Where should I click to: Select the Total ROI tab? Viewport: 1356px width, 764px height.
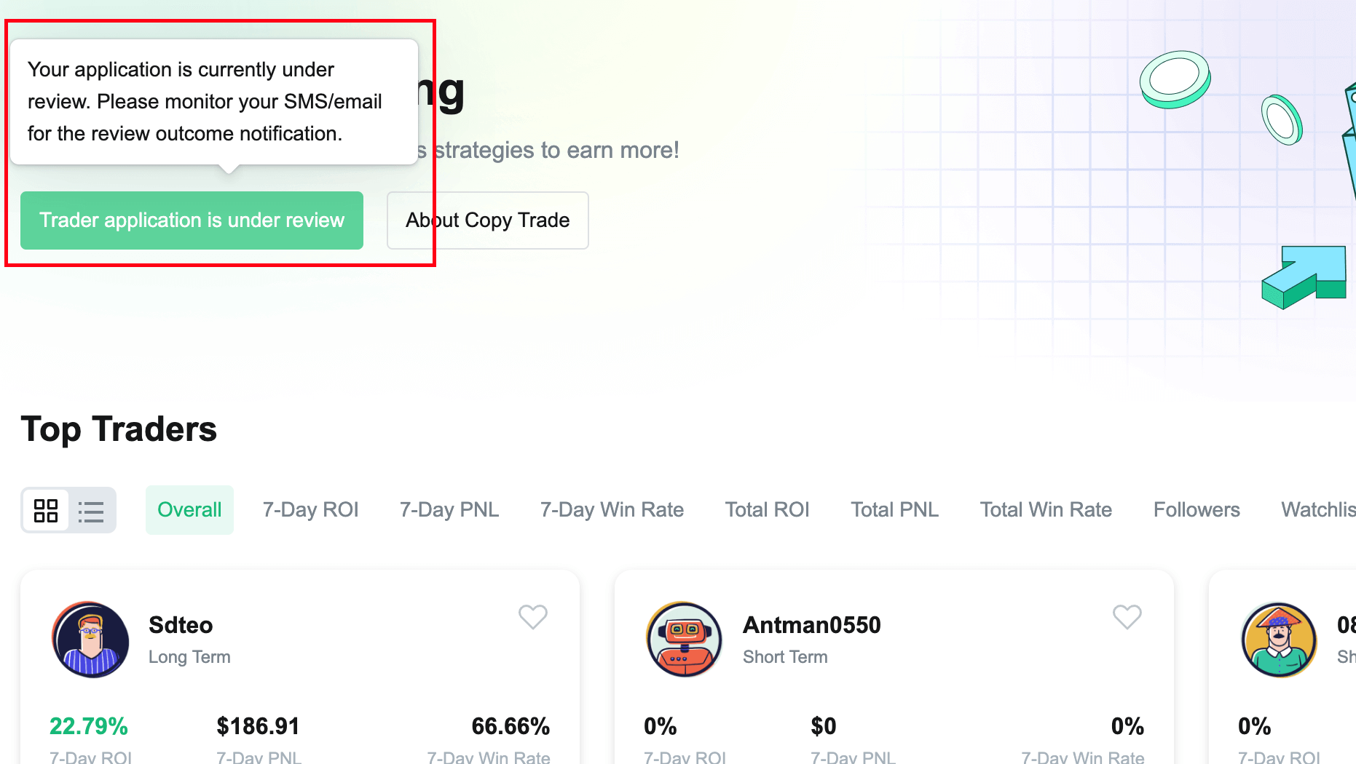click(x=768, y=510)
